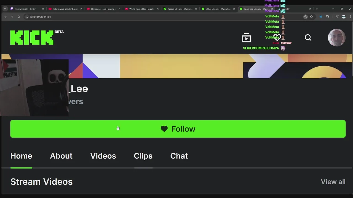Screen dimensions: 353x198
Task: View site information icon by URL
Action: coord(26,16)
